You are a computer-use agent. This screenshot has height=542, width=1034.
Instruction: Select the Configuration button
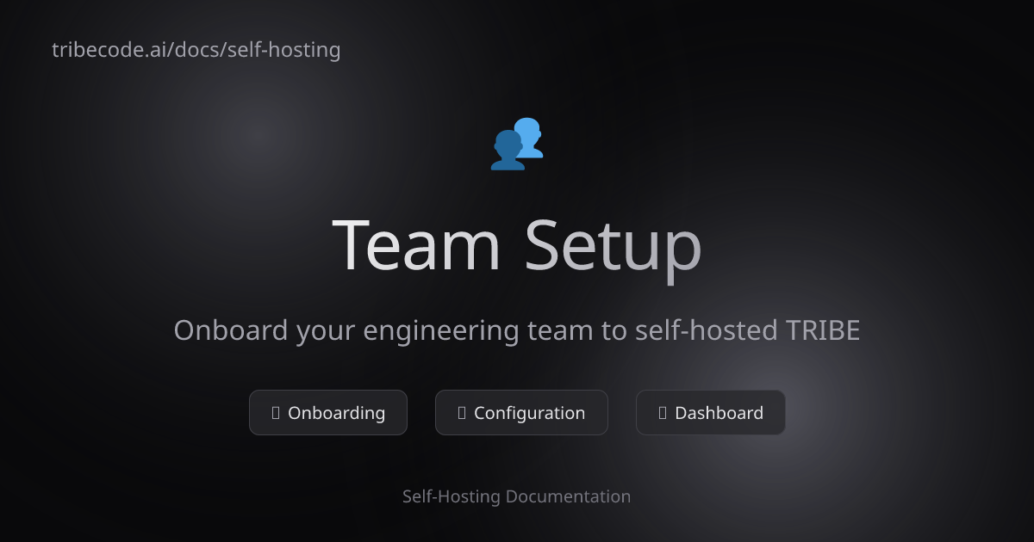coord(521,413)
